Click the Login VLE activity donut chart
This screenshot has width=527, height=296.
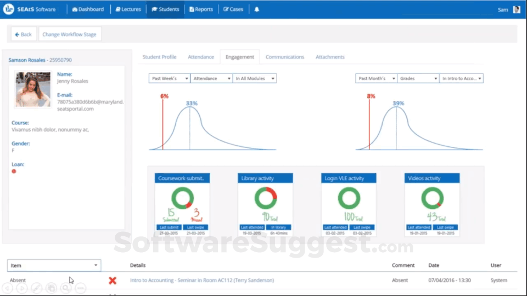[349, 198]
